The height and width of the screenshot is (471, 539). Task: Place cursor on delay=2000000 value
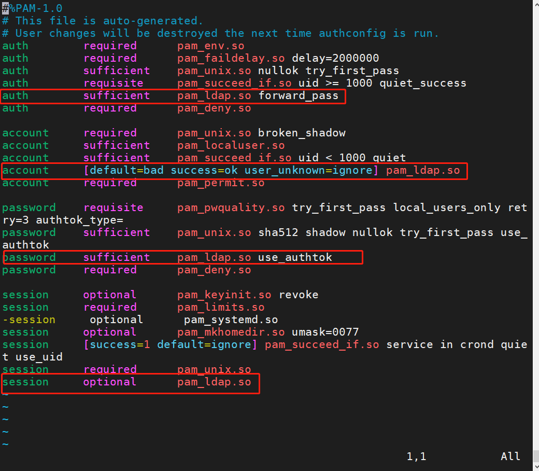(335, 58)
